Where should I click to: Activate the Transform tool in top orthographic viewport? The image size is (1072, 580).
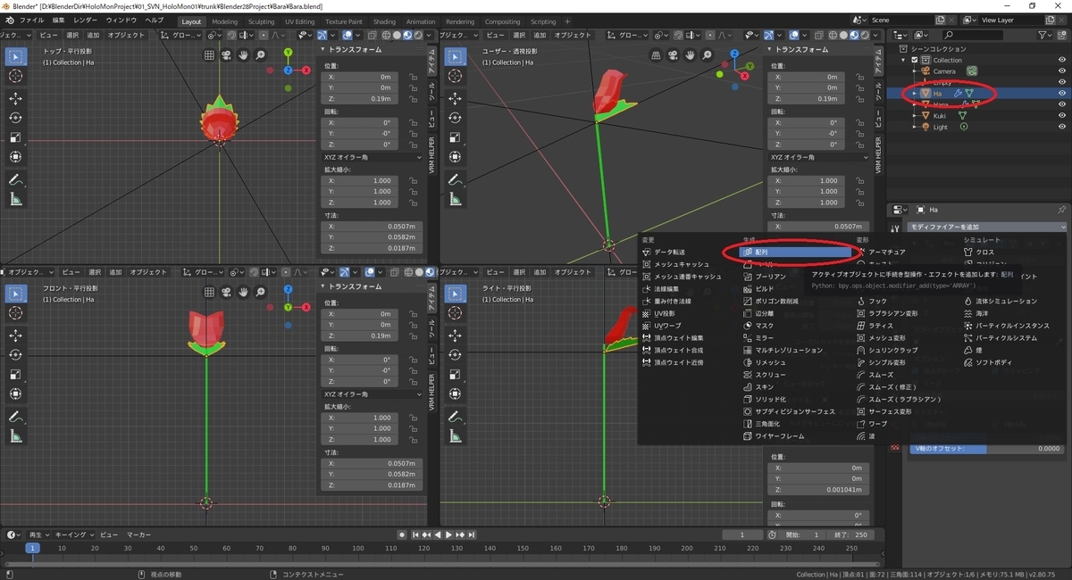tap(16, 157)
